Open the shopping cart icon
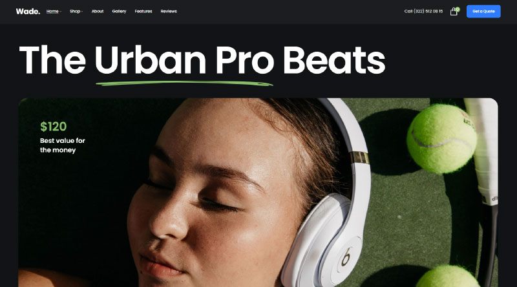Image resolution: width=517 pixels, height=287 pixels. [x=454, y=12]
